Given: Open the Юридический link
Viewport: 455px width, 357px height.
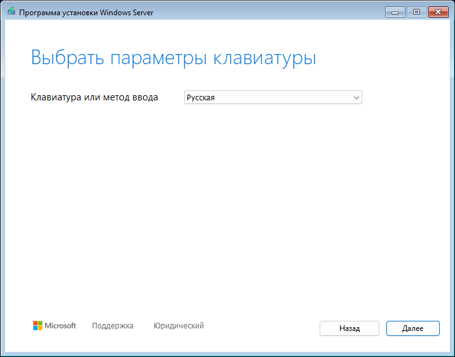Looking at the screenshot, I should click(x=179, y=326).
